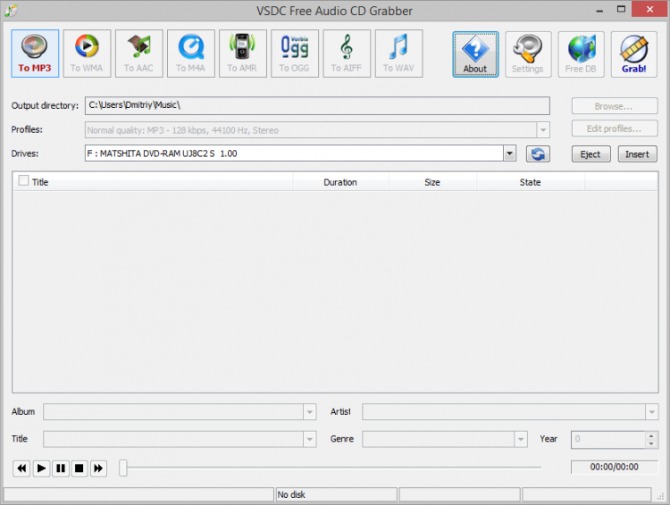Select the To WAV format
Viewport: 670px width, 505px height.
(x=398, y=54)
